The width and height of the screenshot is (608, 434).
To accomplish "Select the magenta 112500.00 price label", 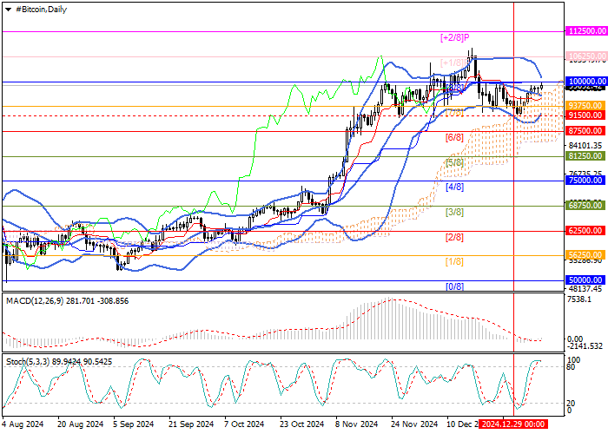I will 585,30.
